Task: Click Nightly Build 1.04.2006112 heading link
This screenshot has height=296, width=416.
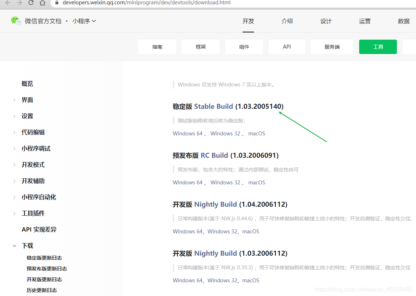Action: [x=216, y=205]
